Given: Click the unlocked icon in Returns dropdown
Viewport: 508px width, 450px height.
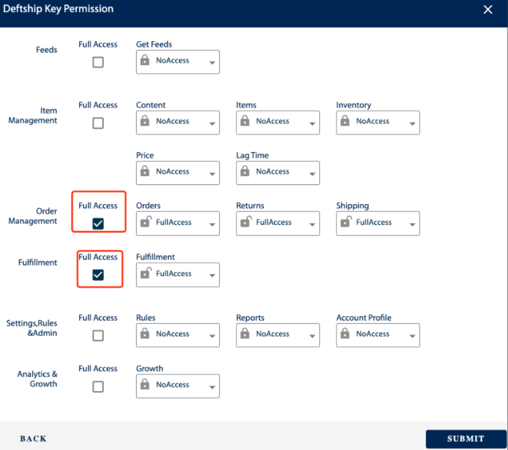Looking at the screenshot, I should point(246,222).
